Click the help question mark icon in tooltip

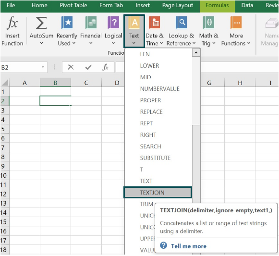coord(163,245)
